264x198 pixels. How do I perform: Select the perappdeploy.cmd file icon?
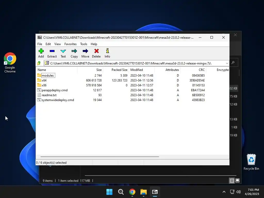tap(39, 90)
